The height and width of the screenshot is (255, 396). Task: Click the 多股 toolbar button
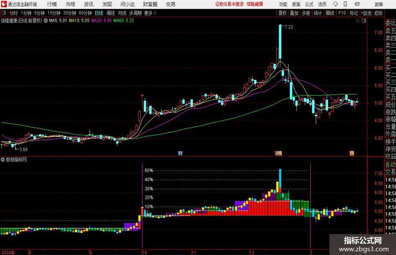(306, 13)
